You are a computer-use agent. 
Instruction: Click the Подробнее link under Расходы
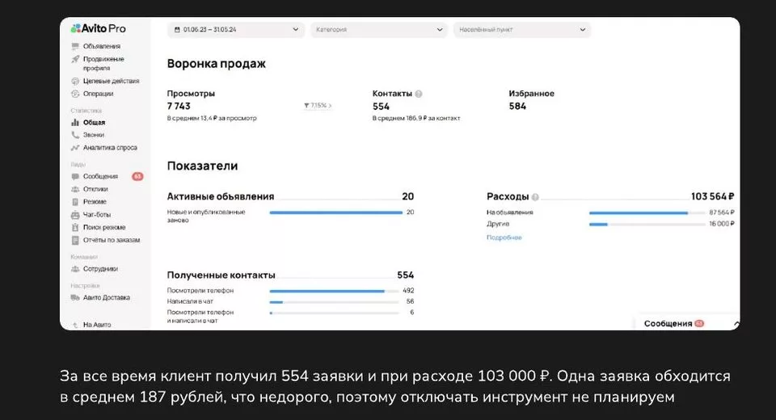pos(504,237)
